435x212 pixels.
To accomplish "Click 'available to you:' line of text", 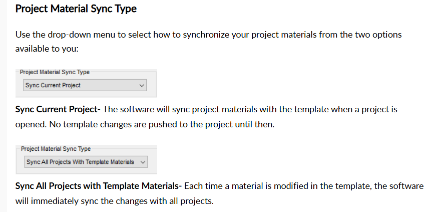I will click(x=47, y=49).
